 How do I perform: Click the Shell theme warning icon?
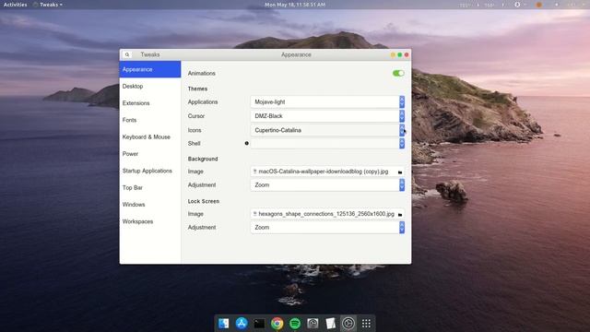click(x=247, y=143)
